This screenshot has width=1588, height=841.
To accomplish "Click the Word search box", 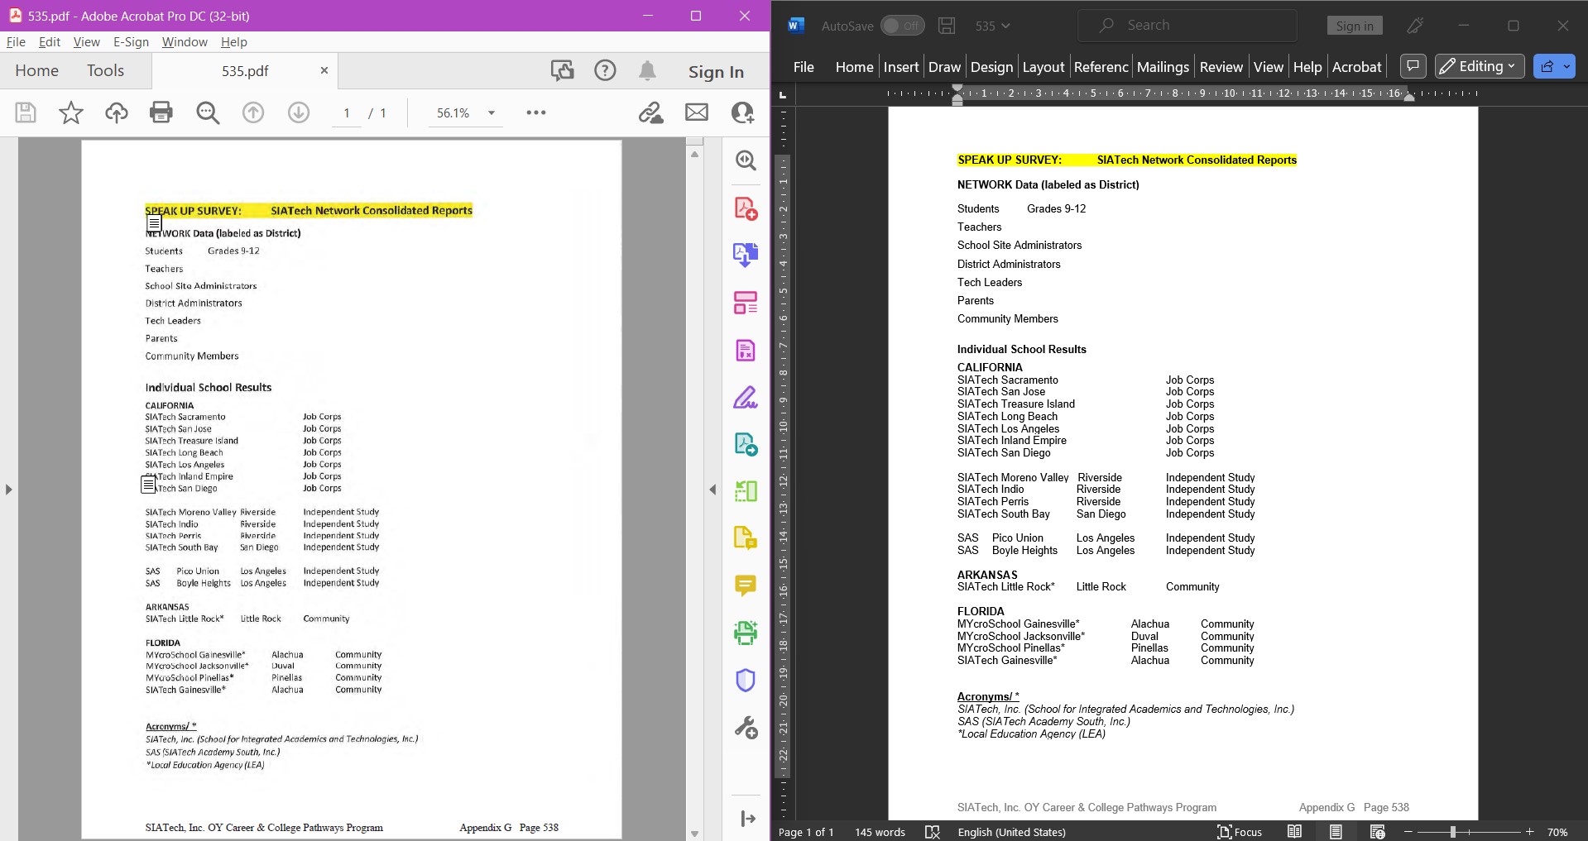I will point(1187,26).
